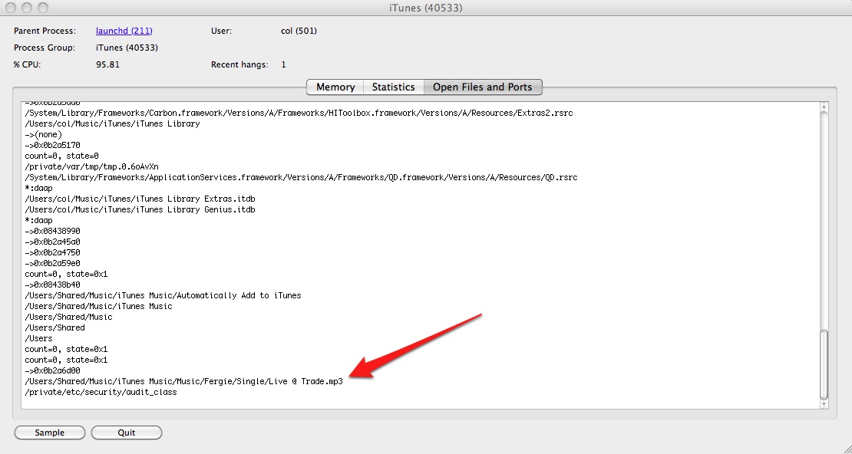Click the ->0x0b2a5170 line
The image size is (852, 454).
tap(53, 146)
